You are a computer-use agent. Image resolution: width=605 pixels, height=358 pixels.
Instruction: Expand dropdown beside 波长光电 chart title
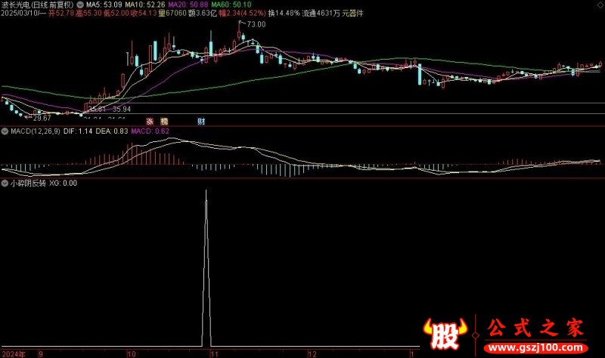(80, 5)
